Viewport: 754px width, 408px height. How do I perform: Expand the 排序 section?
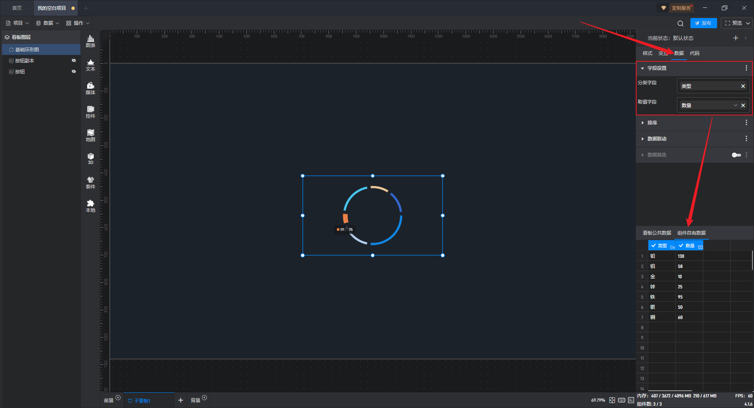click(652, 123)
